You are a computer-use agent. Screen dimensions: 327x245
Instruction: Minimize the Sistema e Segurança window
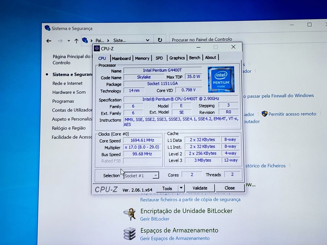tap(292, 25)
